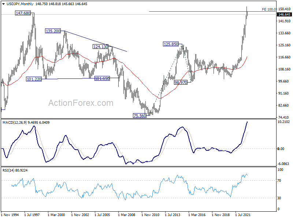293x219 pixels.
Task: Click the RSI 30 level label
Action: [x=279, y=198]
